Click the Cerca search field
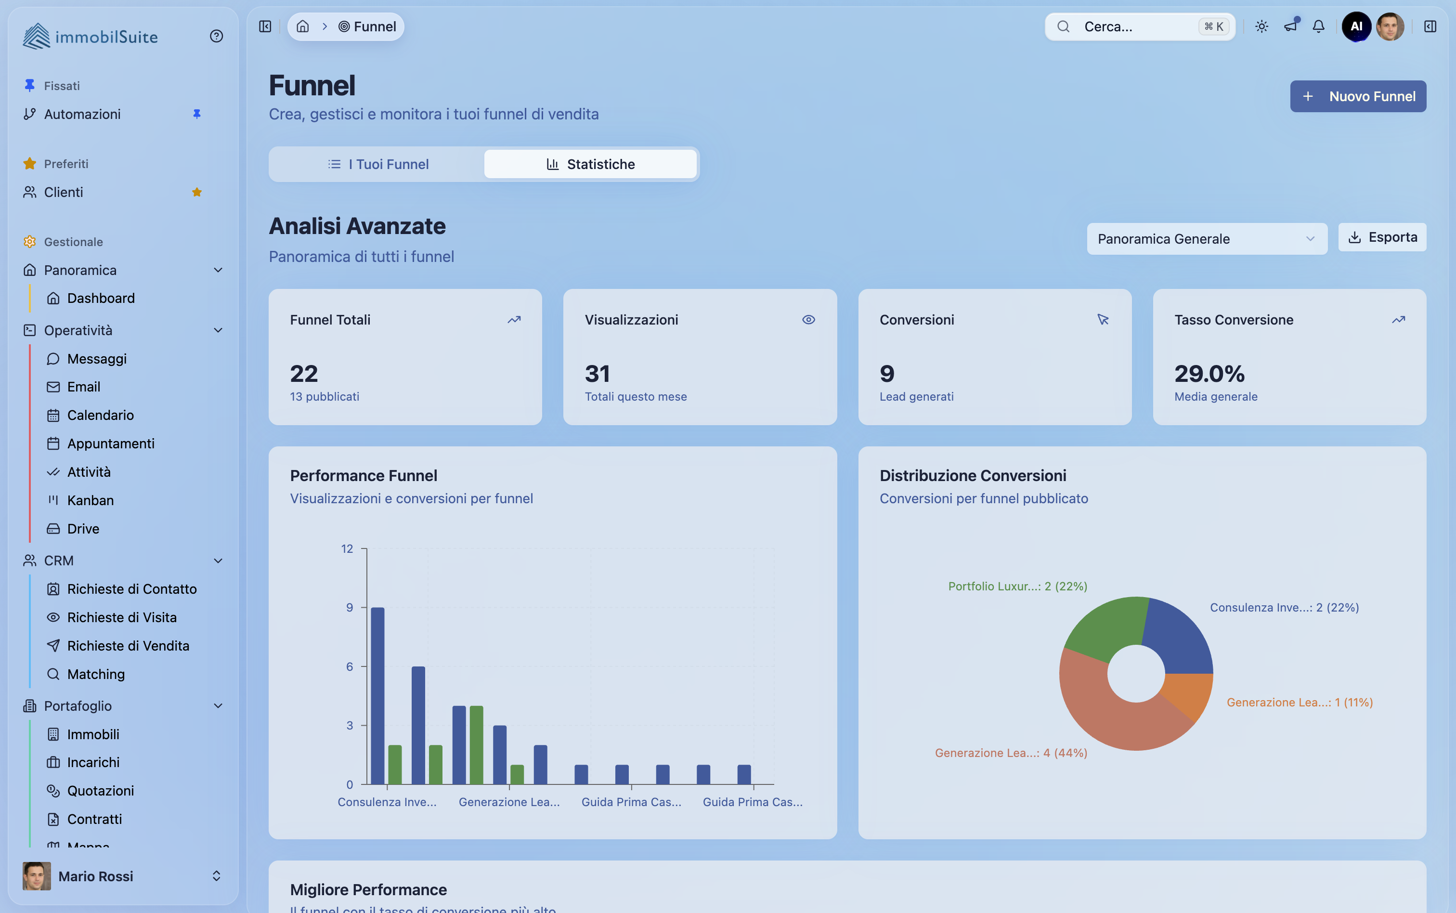The image size is (1456, 913). 1140,26
